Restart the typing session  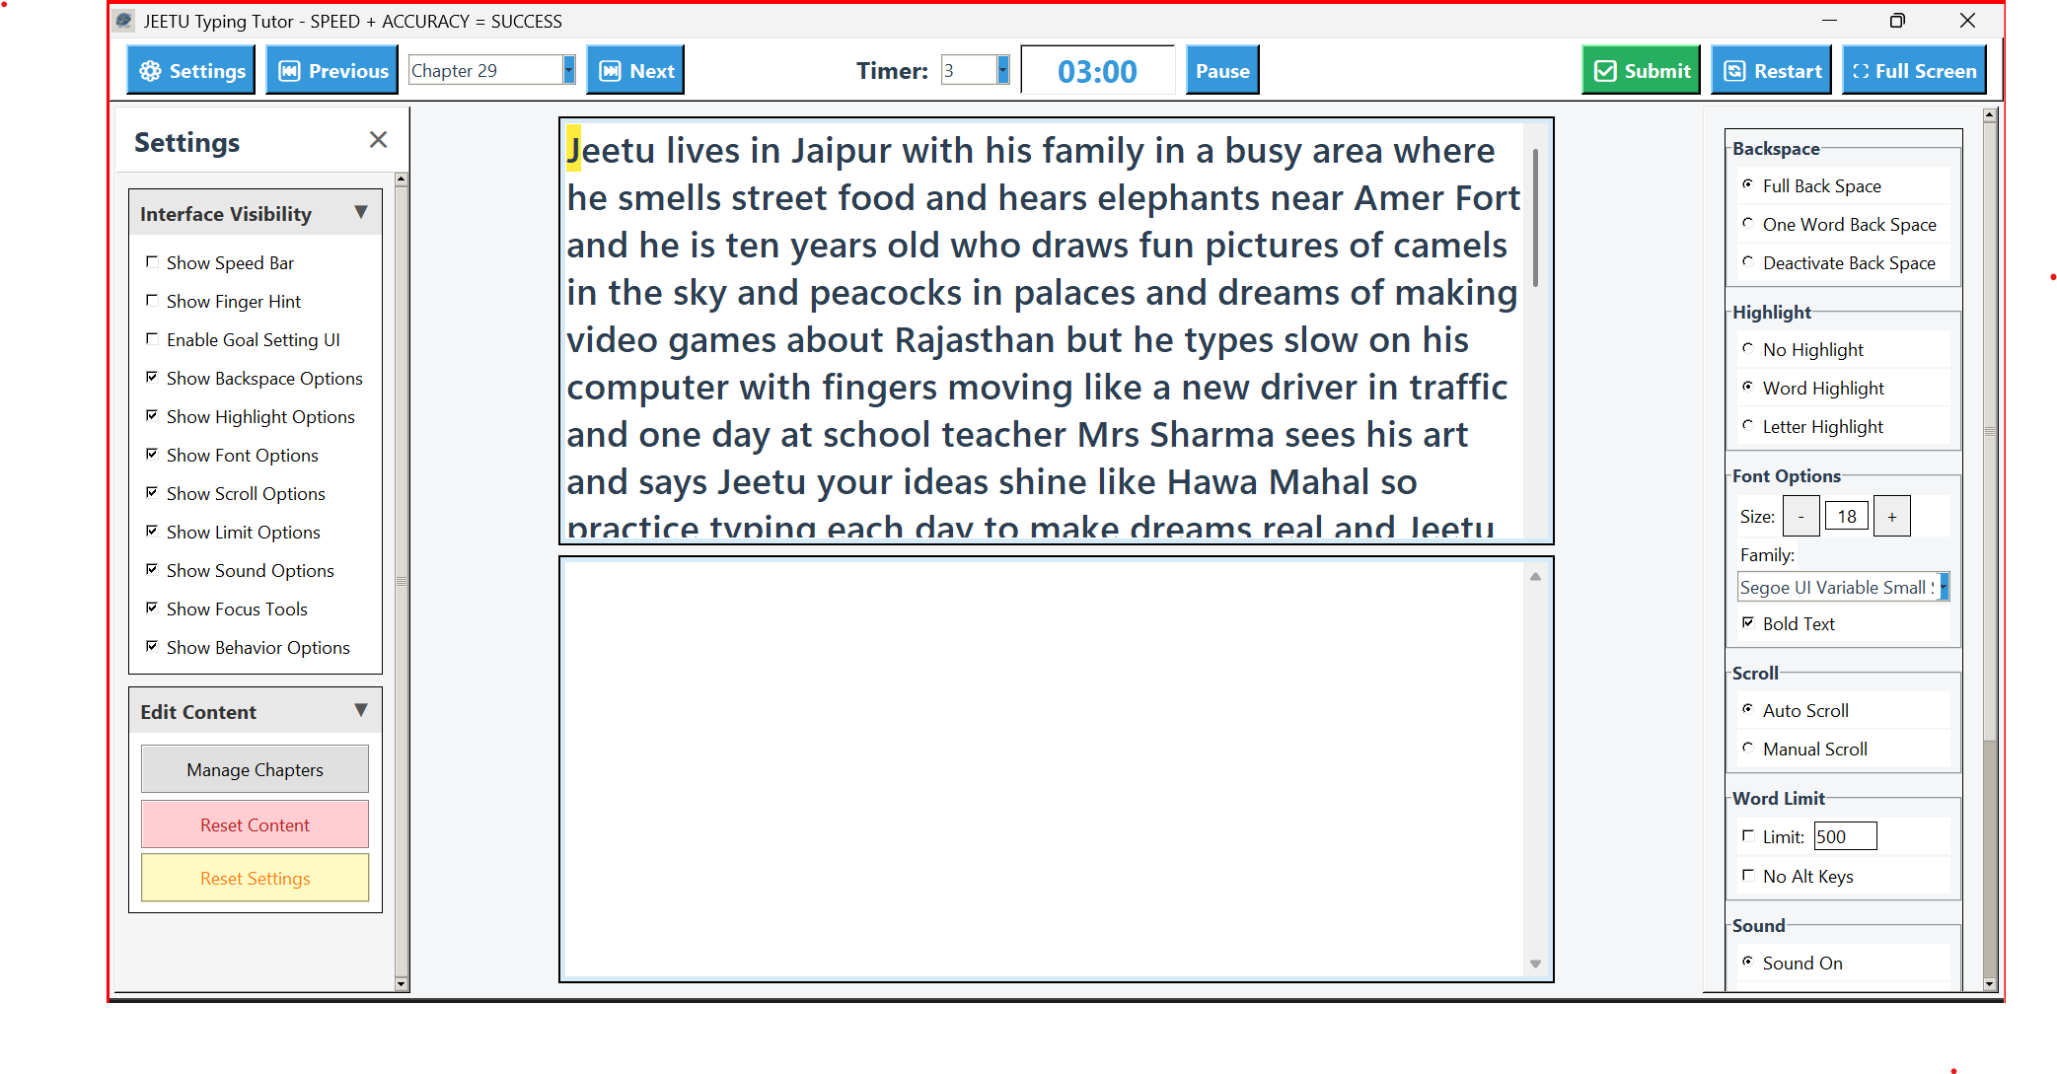click(x=1772, y=71)
